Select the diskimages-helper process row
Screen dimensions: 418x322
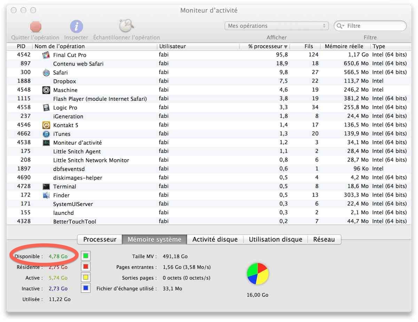pos(209,178)
